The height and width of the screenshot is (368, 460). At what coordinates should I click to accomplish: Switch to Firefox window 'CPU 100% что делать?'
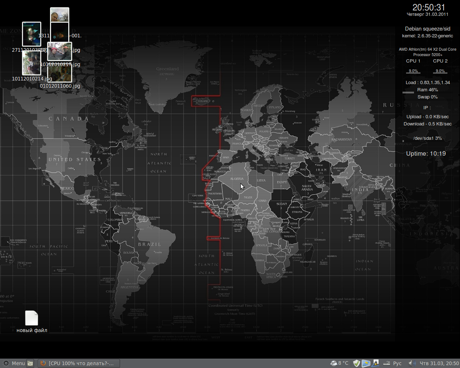click(81, 363)
